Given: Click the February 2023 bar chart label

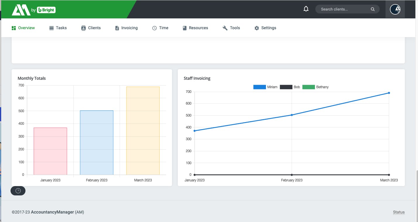Looking at the screenshot, I should (x=97, y=180).
